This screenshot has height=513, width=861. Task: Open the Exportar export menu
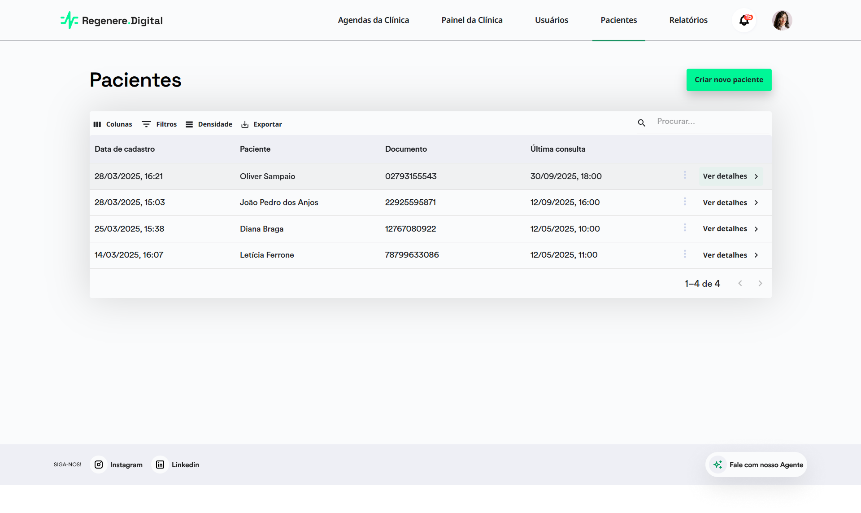coord(261,124)
